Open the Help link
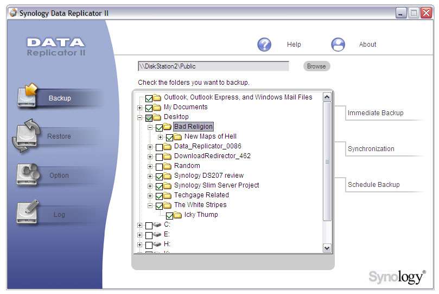 click(x=294, y=44)
